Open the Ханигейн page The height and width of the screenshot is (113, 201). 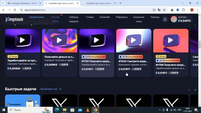click(x=105, y=17)
